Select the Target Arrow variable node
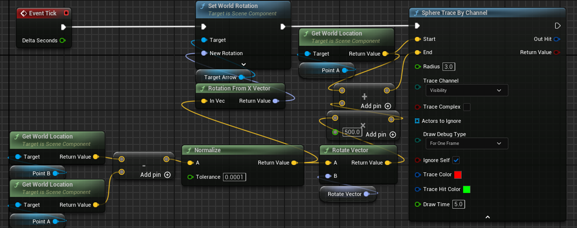The height and width of the screenshot is (228, 577). tap(223, 77)
